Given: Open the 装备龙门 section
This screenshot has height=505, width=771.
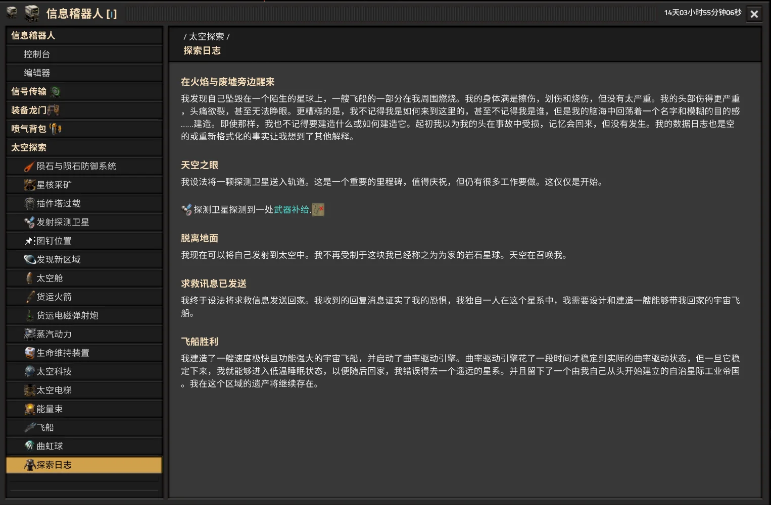Looking at the screenshot, I should (84, 110).
